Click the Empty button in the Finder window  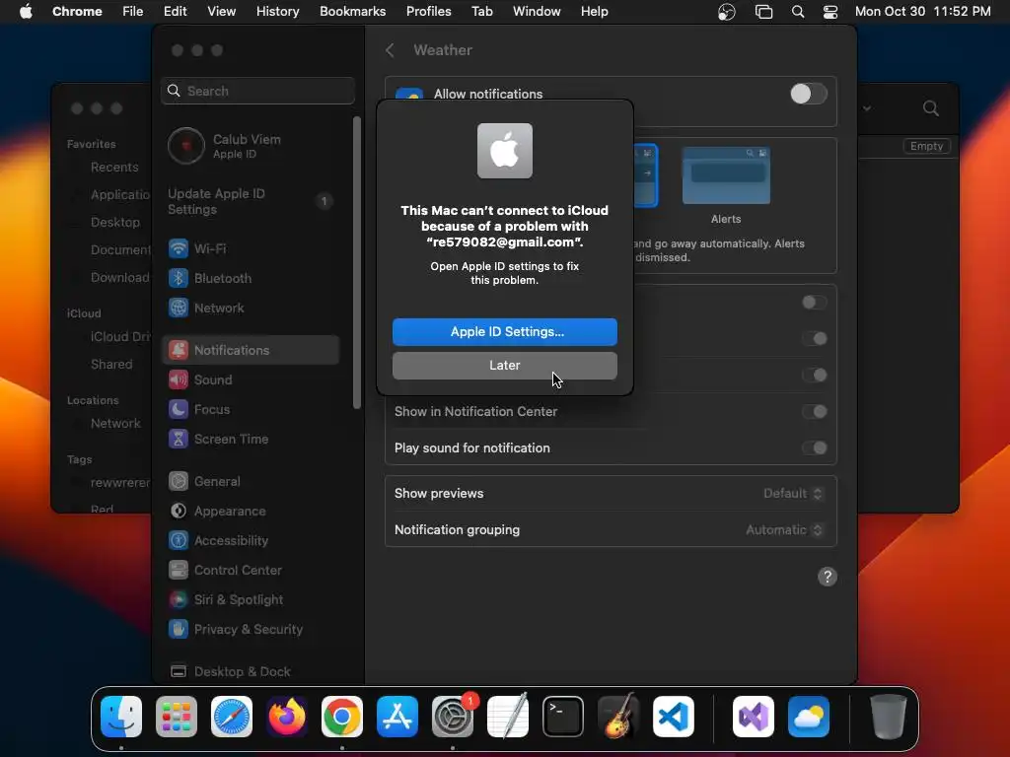(926, 146)
